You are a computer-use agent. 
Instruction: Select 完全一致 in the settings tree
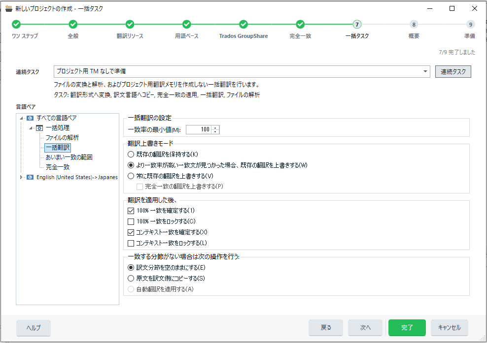click(58, 167)
